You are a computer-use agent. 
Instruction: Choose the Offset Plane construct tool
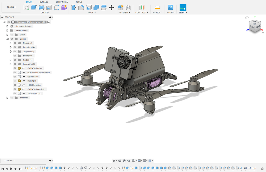pyautogui.click(x=142, y=8)
